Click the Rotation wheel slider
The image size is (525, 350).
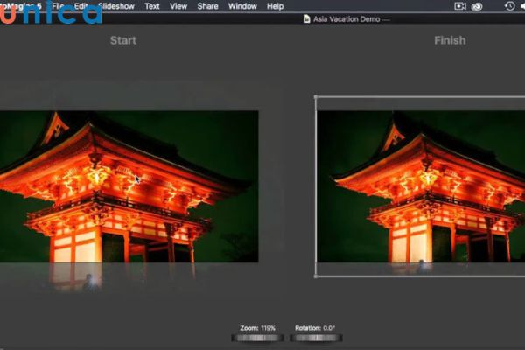[x=316, y=339]
